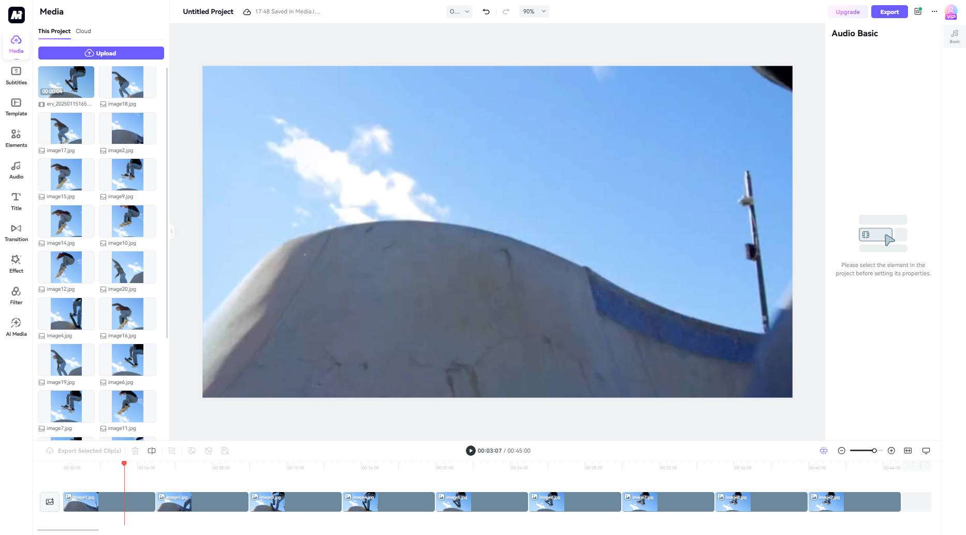The height and width of the screenshot is (535, 966).
Task: Select the image4.jpg thumbnail in media library
Action: [x=66, y=314]
